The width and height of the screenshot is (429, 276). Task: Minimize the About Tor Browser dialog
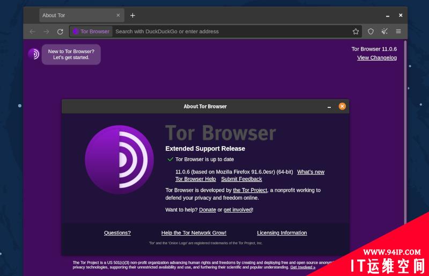coord(329,107)
